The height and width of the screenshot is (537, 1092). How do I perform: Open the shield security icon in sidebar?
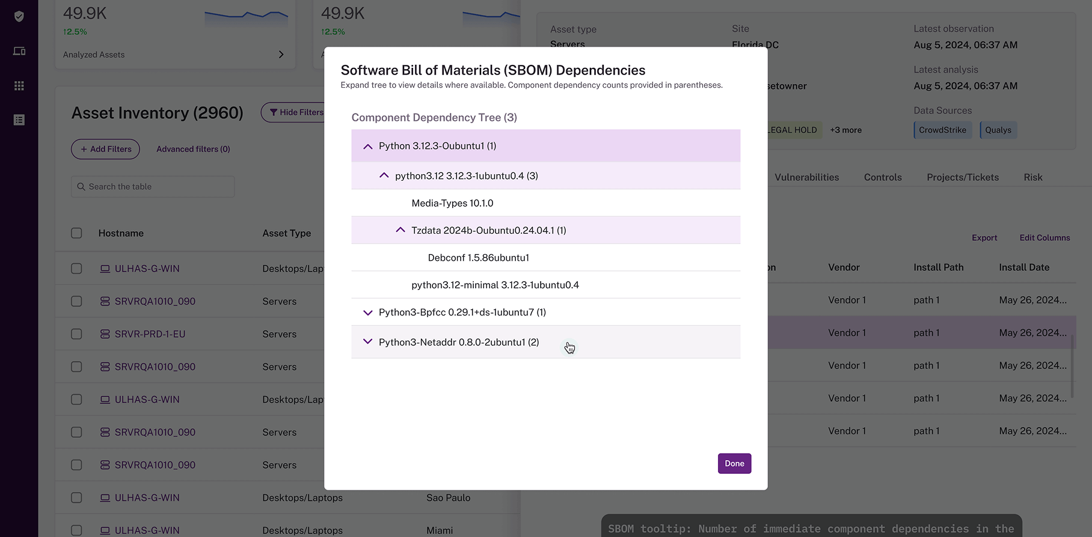tap(19, 16)
